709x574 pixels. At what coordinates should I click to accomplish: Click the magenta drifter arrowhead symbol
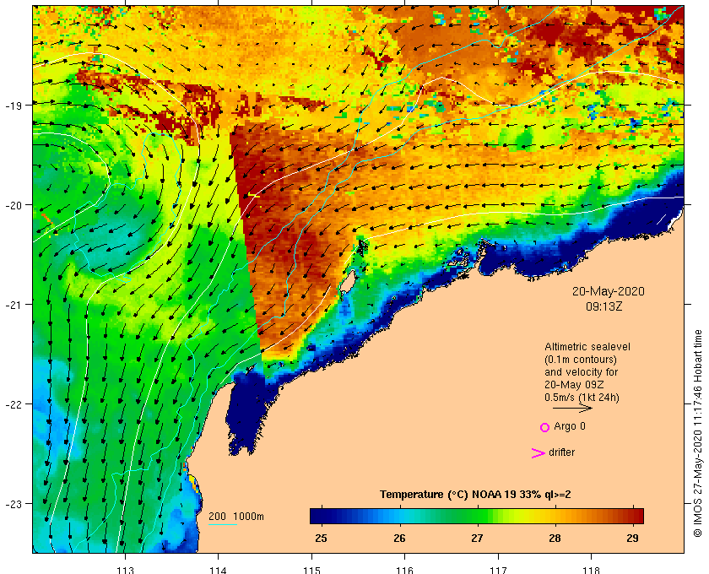click(x=539, y=453)
